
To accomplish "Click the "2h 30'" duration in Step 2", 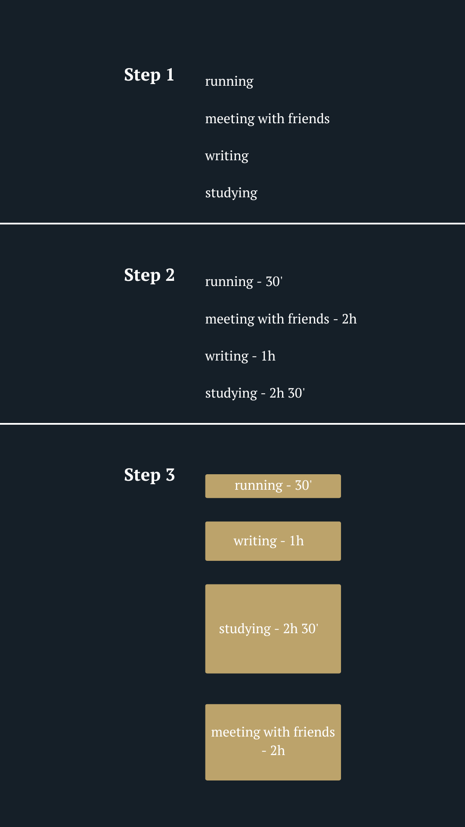I will pos(287,393).
